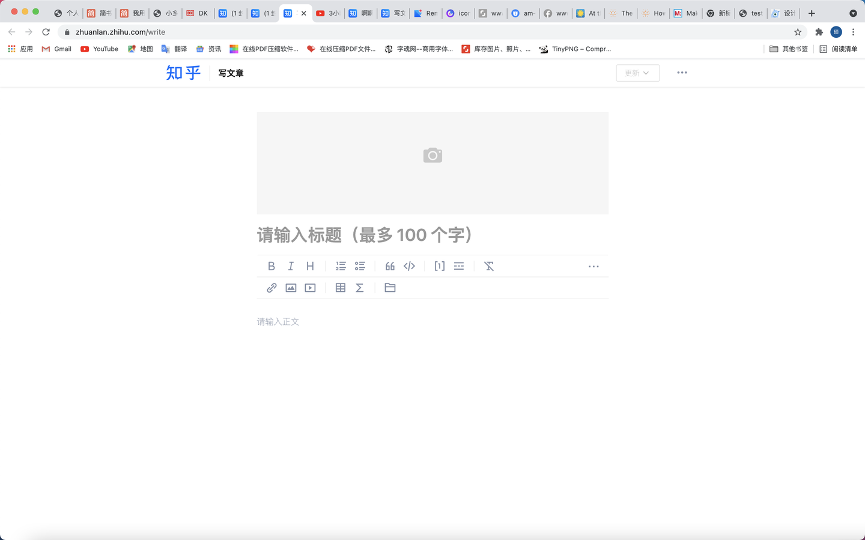The width and height of the screenshot is (865, 540).
Task: Toggle bold formatting in the editor toolbar
Action: (271, 265)
